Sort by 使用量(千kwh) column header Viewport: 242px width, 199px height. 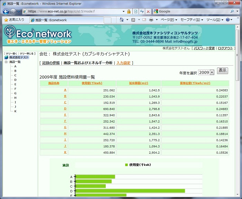pyautogui.click(x=92, y=83)
